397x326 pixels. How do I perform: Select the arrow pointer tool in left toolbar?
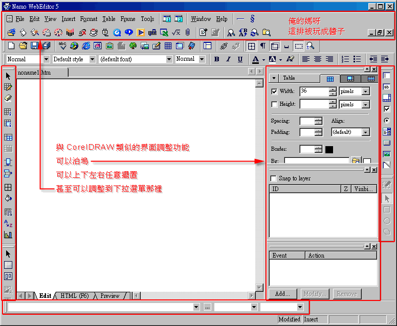pyautogui.click(x=8, y=76)
